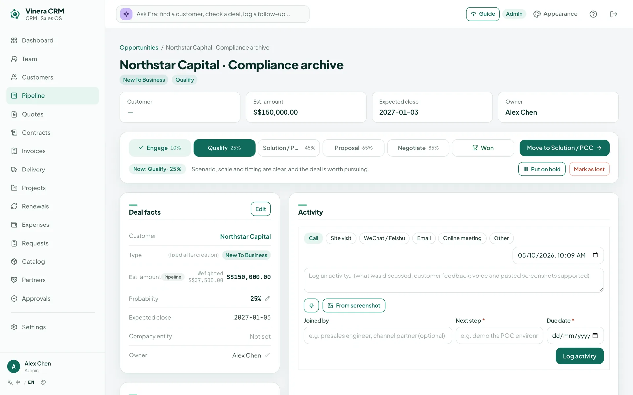Image resolution: width=633 pixels, height=395 pixels.
Task: Open the Appearance menu
Action: 555,14
